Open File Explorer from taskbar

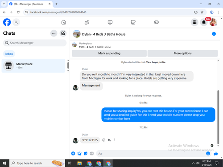tap(79, 163)
